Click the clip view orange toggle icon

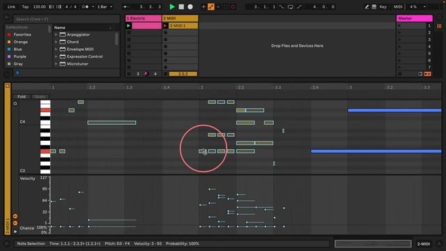click(x=8, y=86)
